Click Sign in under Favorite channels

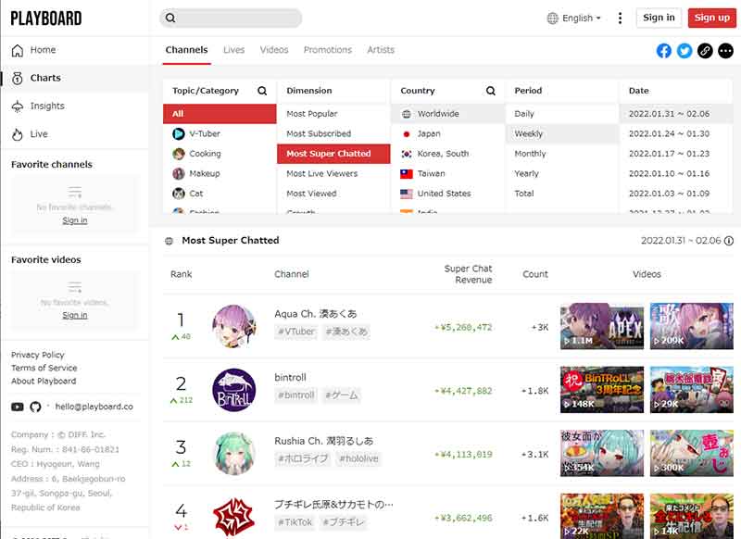[x=75, y=220]
